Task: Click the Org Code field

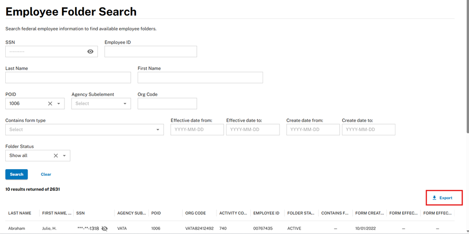Action: click(x=167, y=103)
